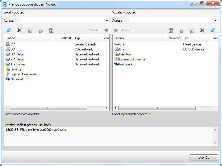Click the TeamViewer icon in title bar
Screen dimensions: 222x166
(x=5, y=4)
